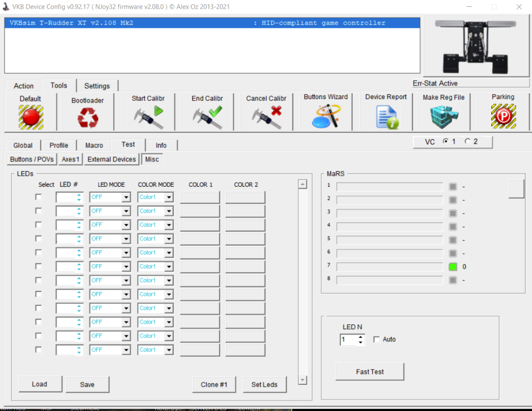
Task: Open LED MODE dropdown in first row
Action: (126, 197)
